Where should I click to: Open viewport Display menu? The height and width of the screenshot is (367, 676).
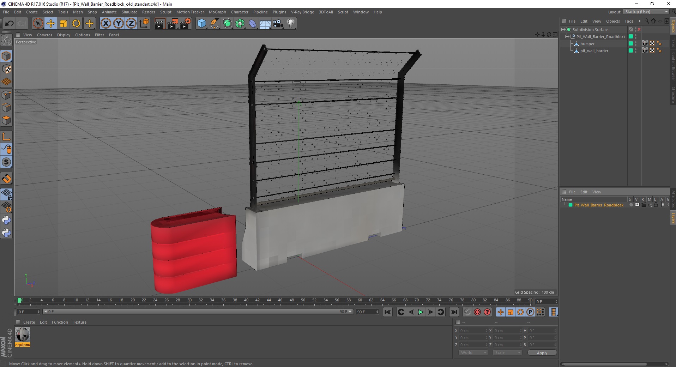click(64, 35)
